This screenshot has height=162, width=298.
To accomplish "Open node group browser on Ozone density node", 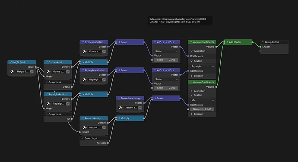I will (x=49, y=72).
